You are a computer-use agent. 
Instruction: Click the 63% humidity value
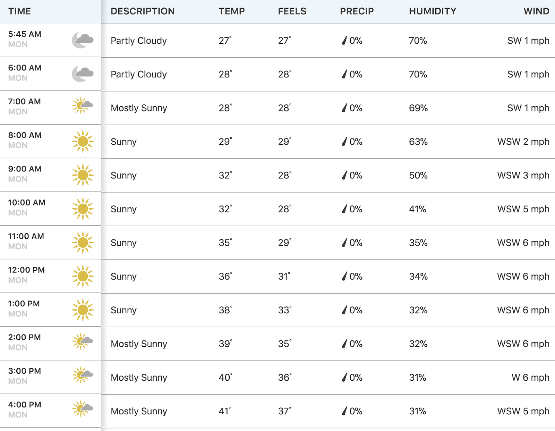(x=418, y=142)
